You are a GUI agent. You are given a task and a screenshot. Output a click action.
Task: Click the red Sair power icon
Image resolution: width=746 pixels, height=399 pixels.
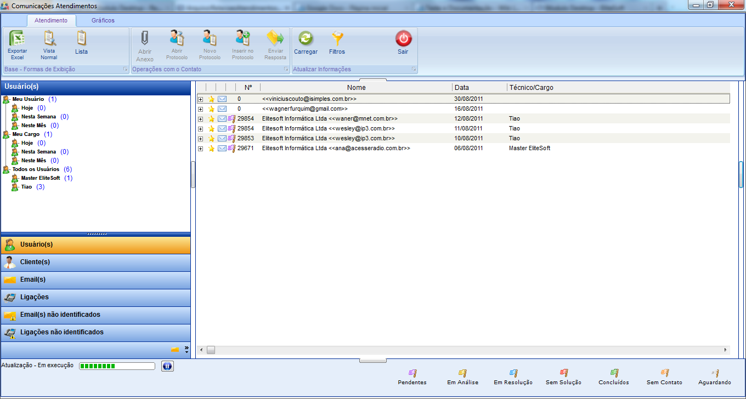click(403, 39)
